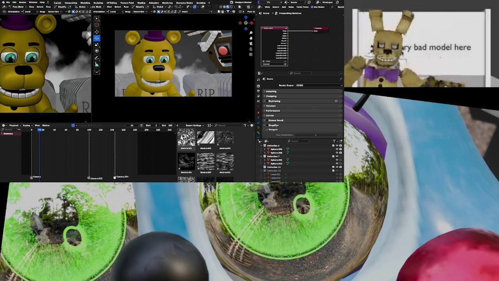Open the Turbo Tools menu

pyautogui.click(x=303, y=7)
